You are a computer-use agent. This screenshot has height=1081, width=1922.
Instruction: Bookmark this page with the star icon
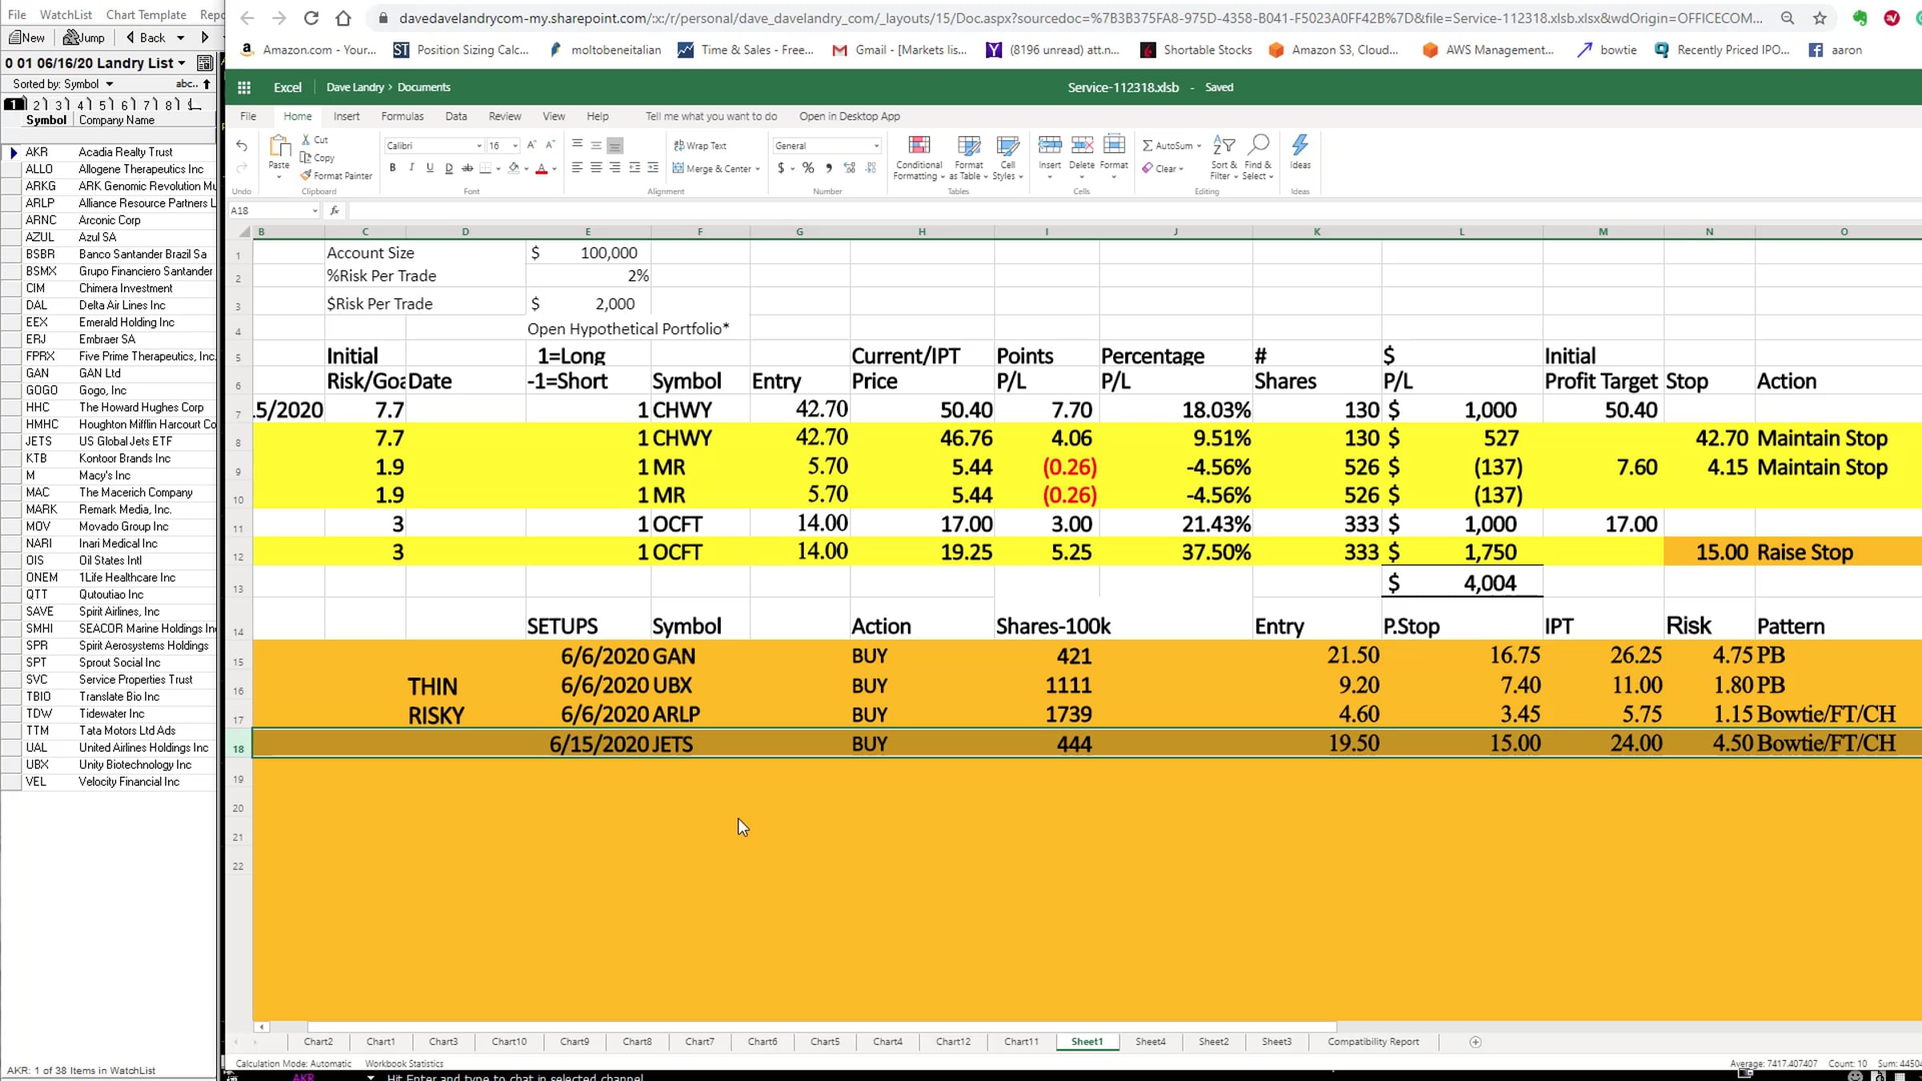coord(1820,18)
